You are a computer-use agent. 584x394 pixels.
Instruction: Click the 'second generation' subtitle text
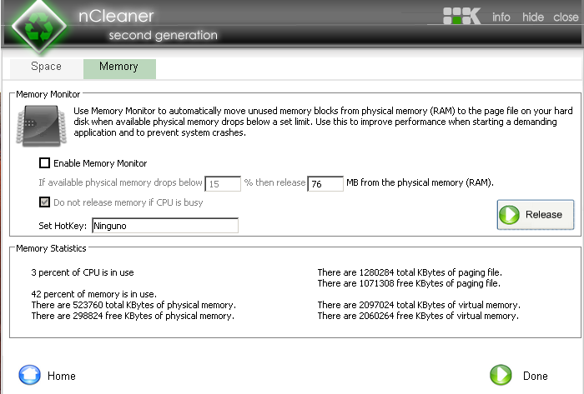pos(164,35)
